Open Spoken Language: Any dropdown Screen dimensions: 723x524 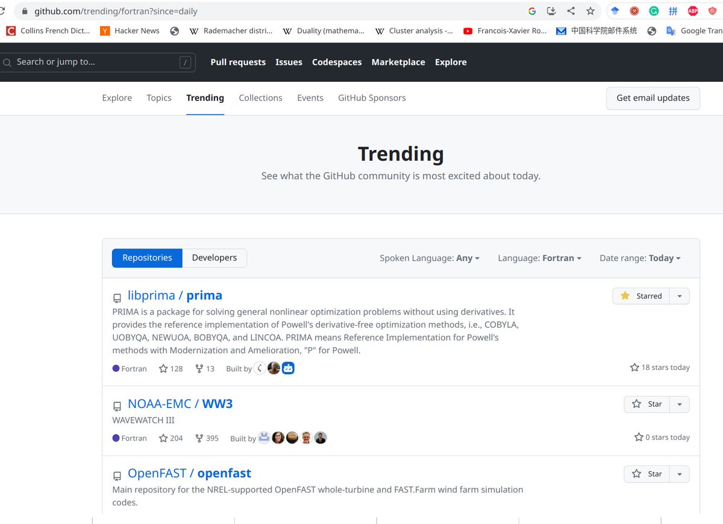(430, 258)
